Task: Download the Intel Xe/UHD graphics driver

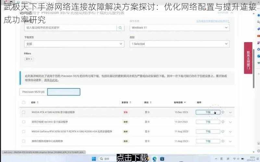Action: coord(208,122)
